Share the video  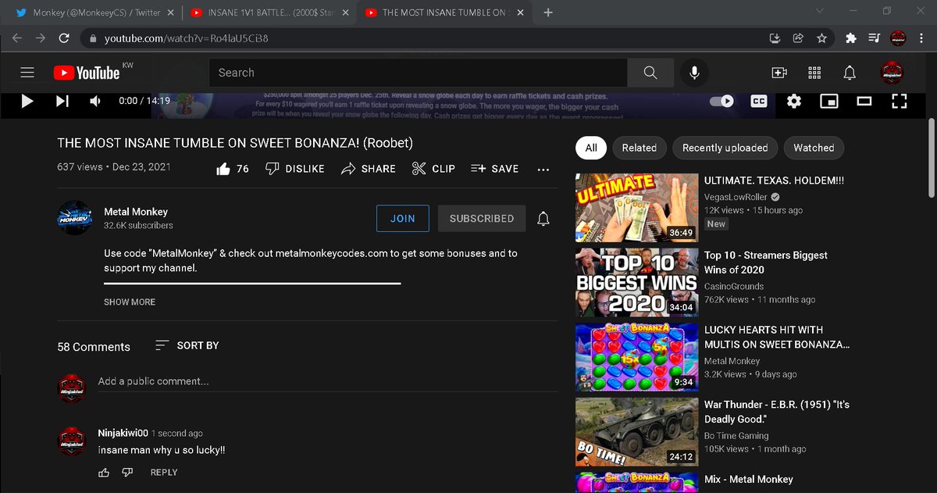point(368,168)
